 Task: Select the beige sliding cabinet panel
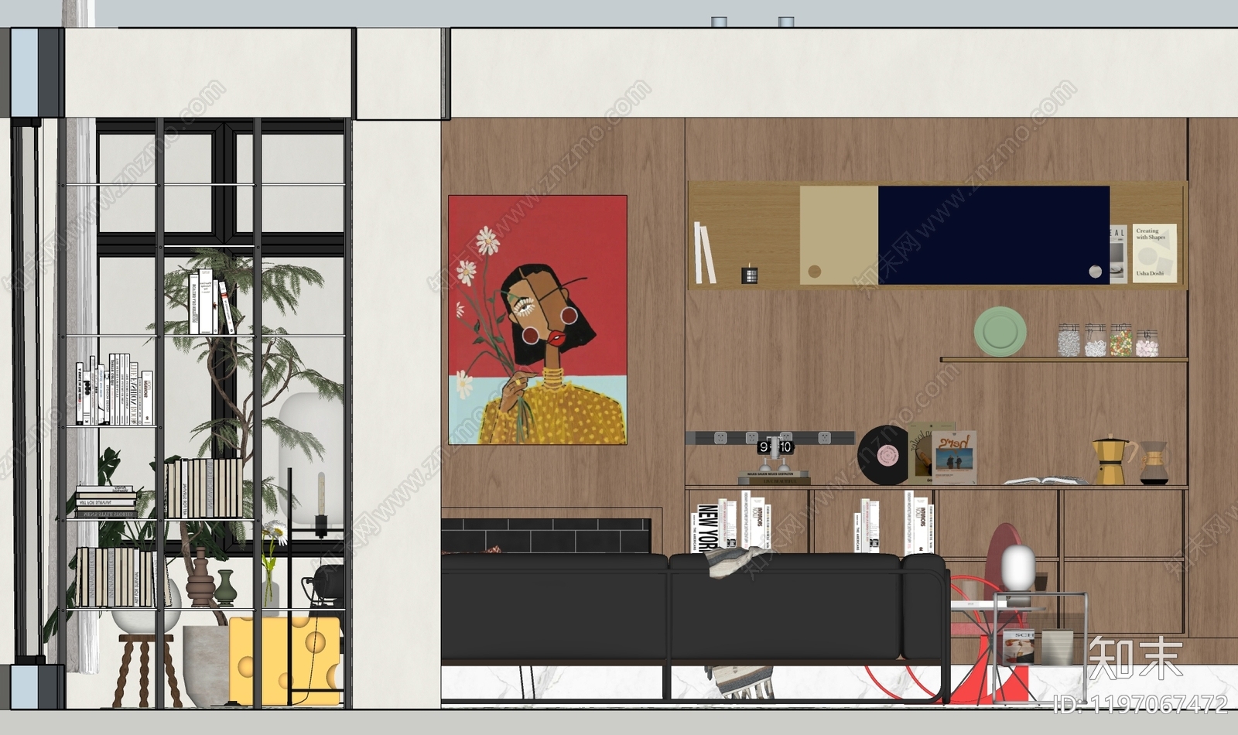(x=838, y=235)
